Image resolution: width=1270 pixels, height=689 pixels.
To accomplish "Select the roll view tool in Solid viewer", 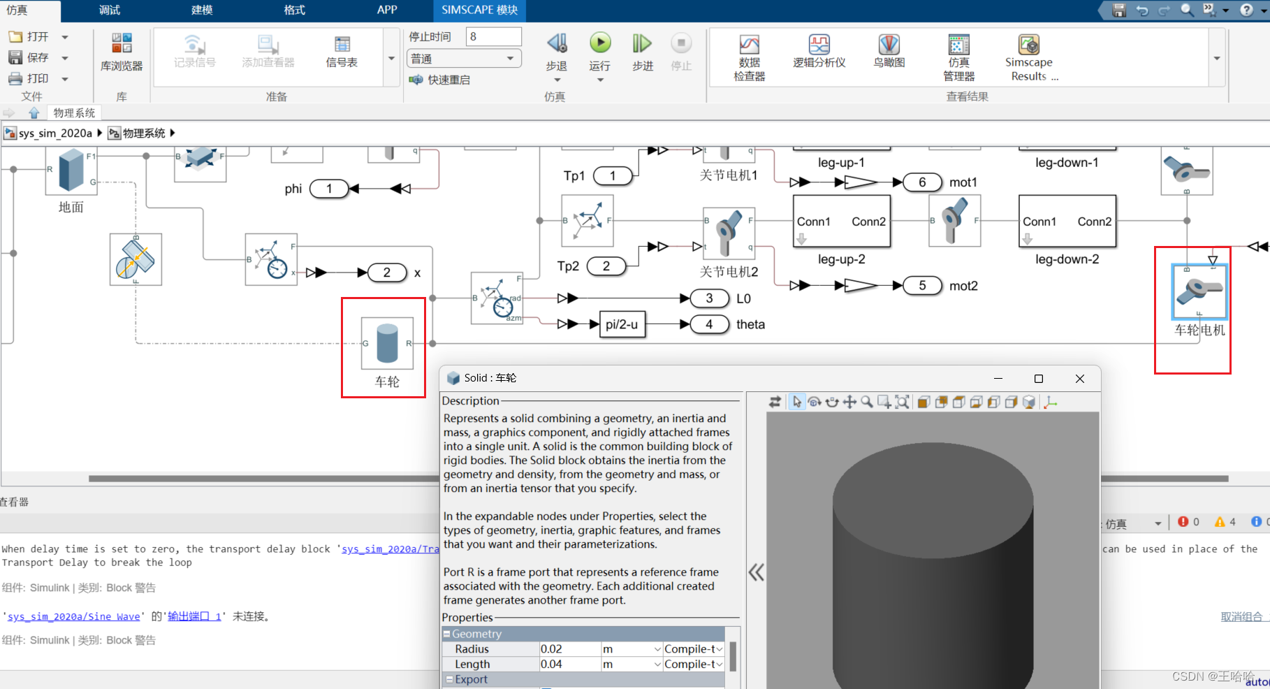I will [x=832, y=402].
